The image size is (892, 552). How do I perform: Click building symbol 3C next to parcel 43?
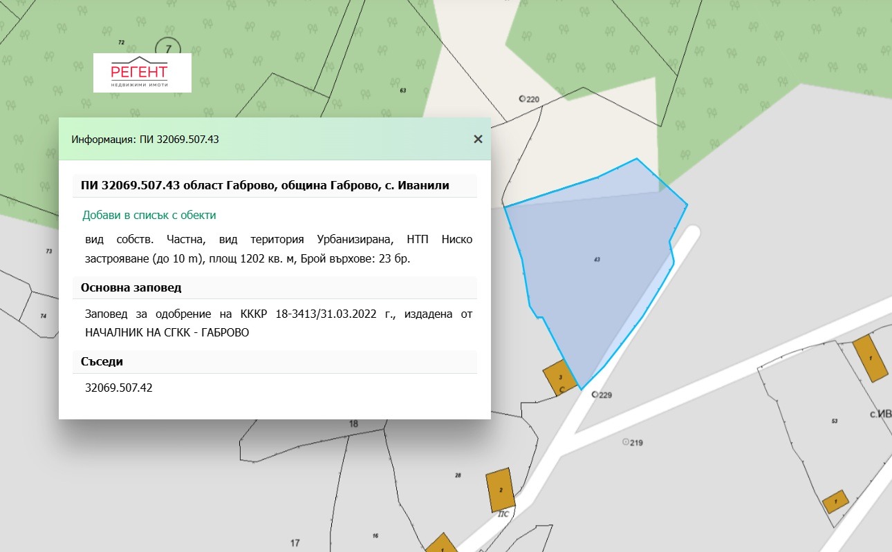coord(561,379)
